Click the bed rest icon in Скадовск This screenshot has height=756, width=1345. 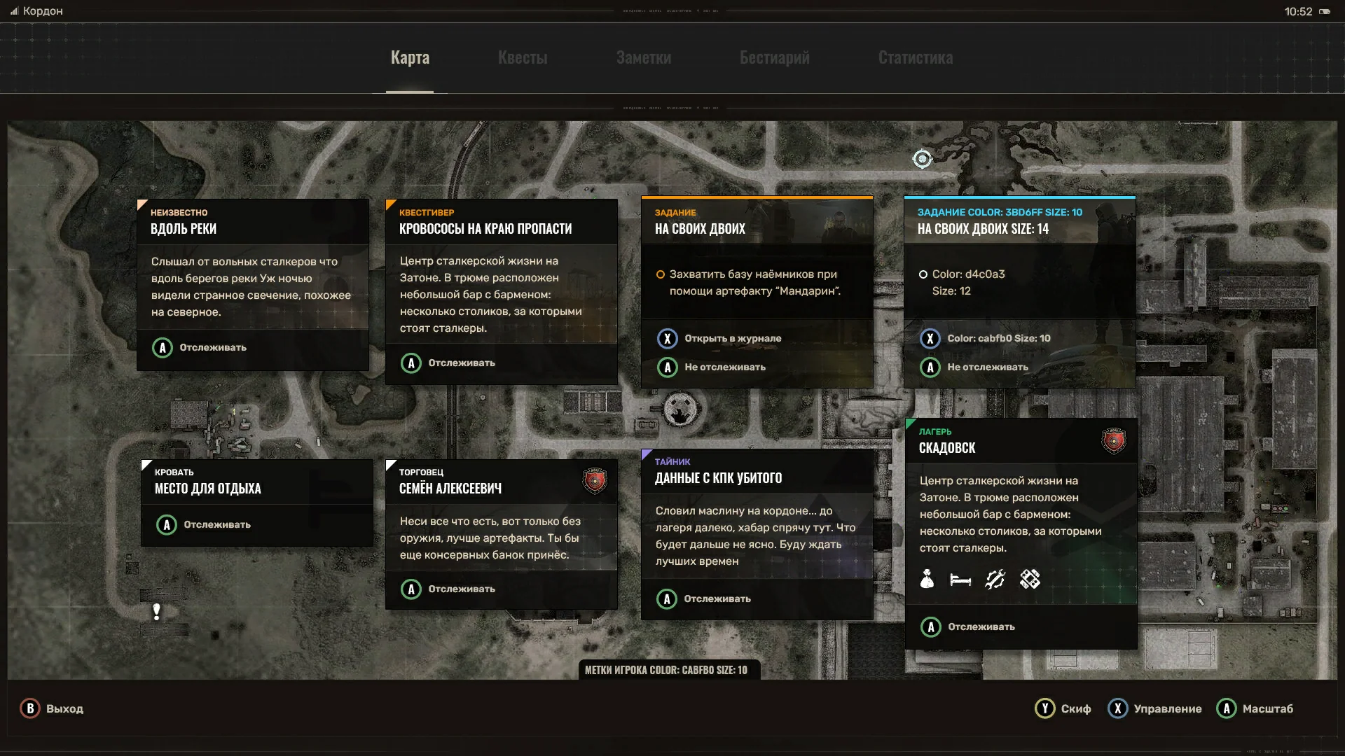click(x=960, y=580)
